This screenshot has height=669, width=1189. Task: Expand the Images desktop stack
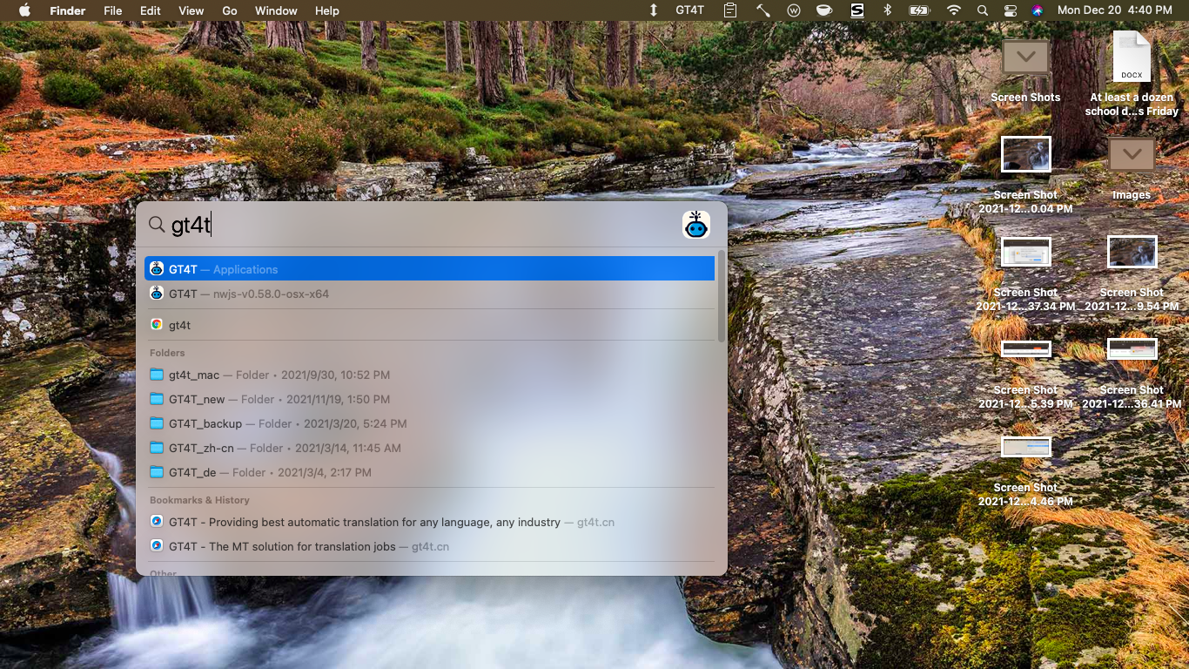pos(1131,155)
